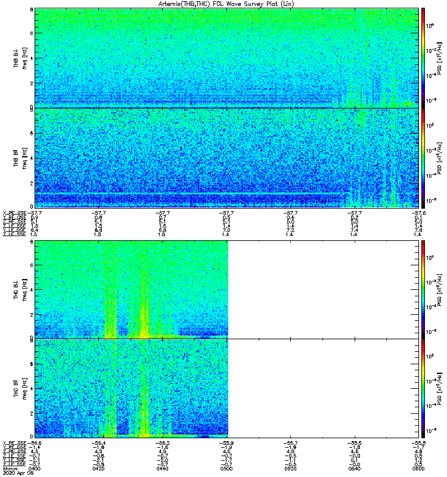Click the '6' Hz tick on THC B∥ axis
The width and height of the screenshot is (447, 477).
tap(32, 364)
